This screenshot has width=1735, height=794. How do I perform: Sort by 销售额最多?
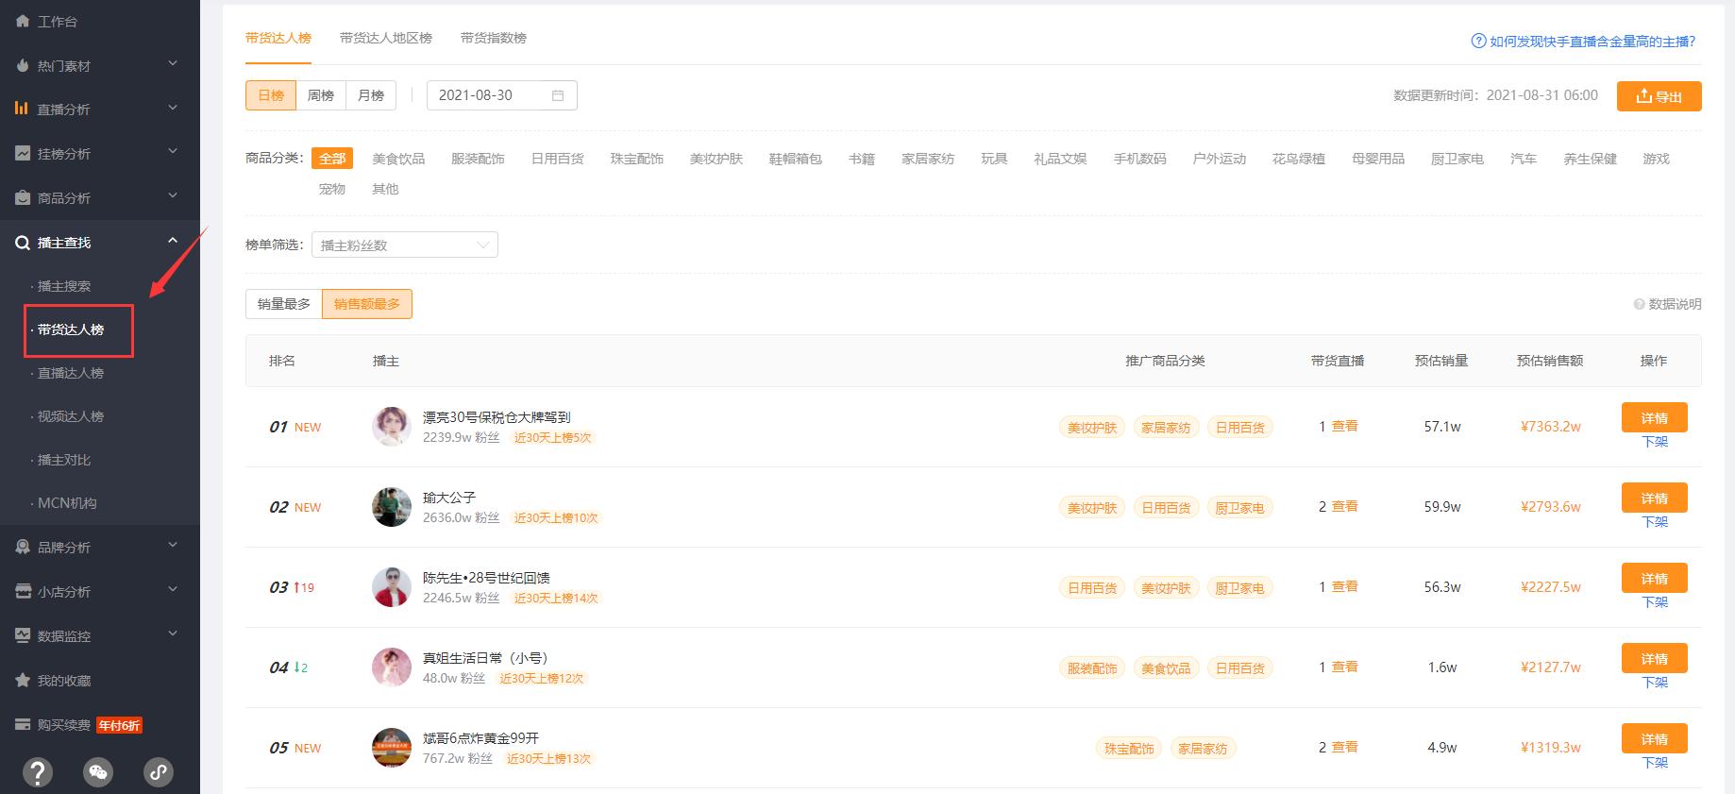pyautogui.click(x=367, y=304)
